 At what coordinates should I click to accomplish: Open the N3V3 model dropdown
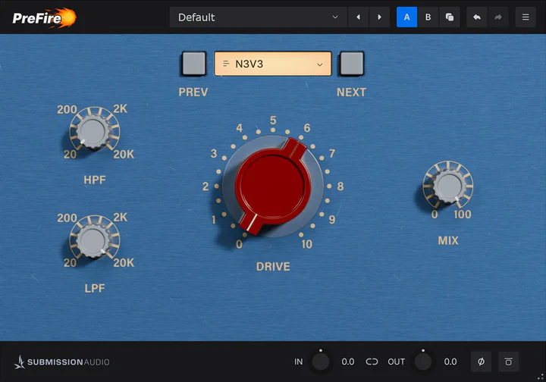[273, 64]
